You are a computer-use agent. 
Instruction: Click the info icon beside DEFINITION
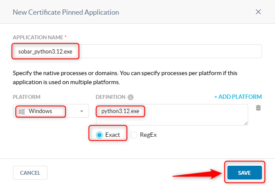(131, 97)
